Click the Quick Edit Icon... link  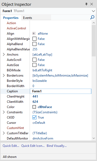(x=33, y=146)
